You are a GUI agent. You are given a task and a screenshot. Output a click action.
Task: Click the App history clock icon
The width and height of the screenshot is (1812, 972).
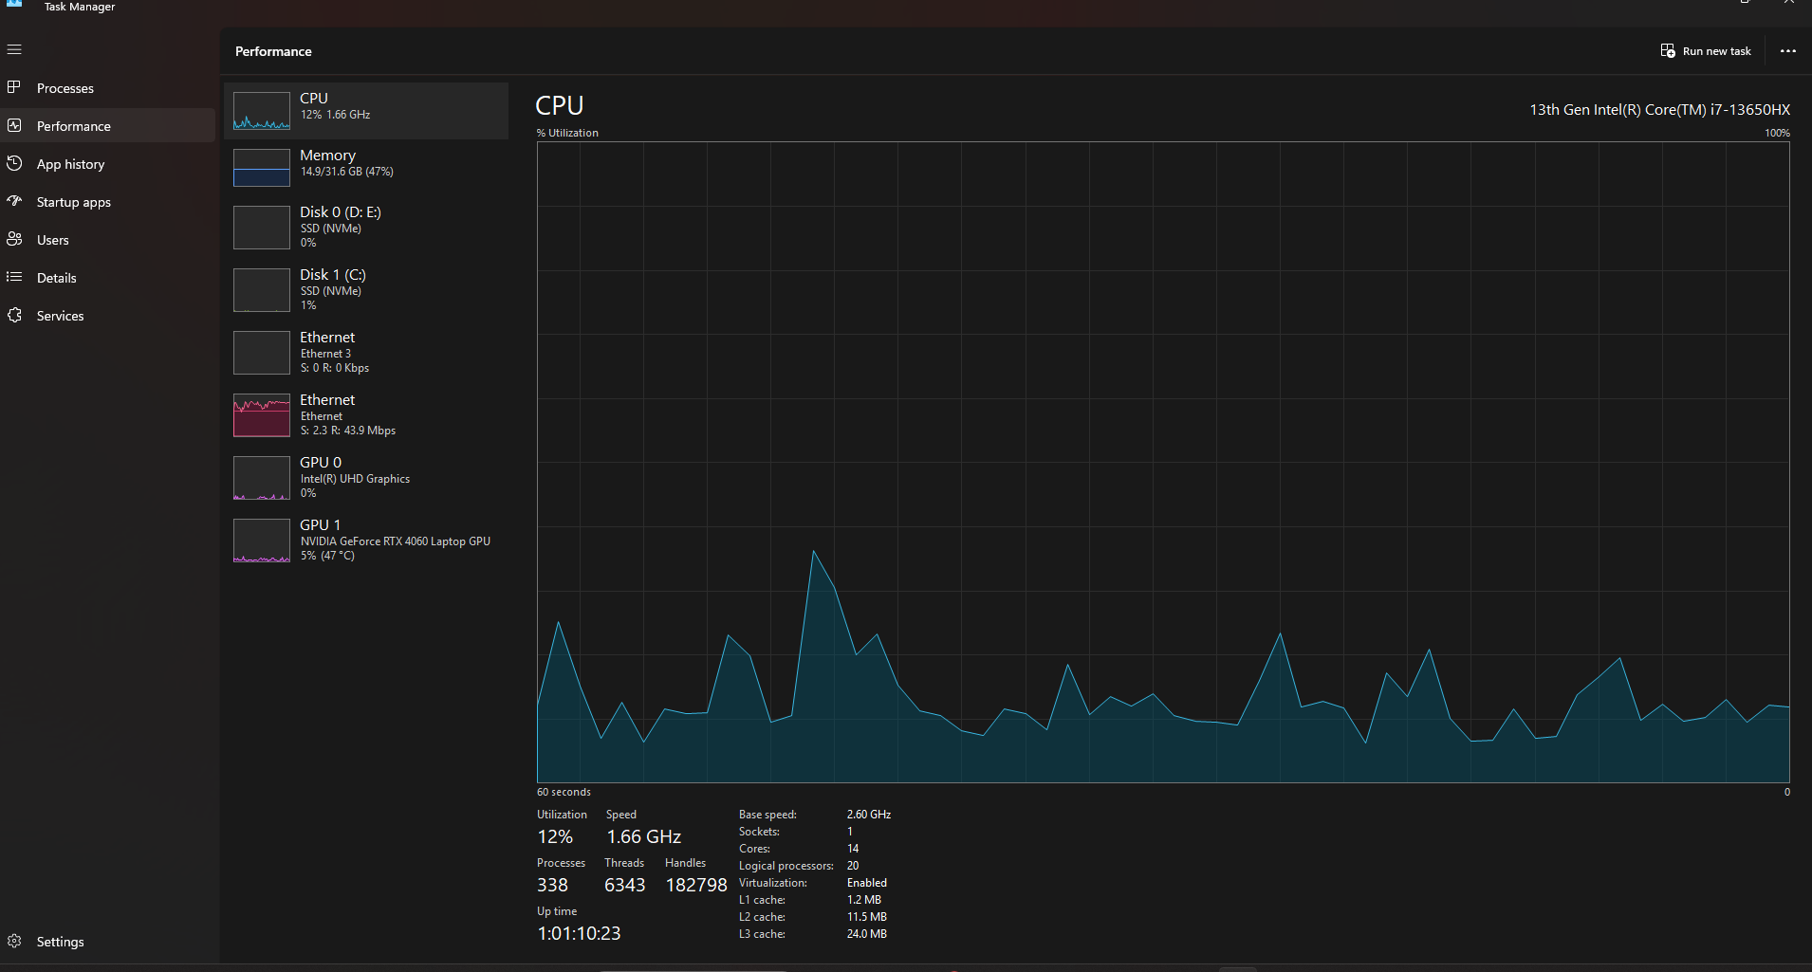click(x=14, y=163)
